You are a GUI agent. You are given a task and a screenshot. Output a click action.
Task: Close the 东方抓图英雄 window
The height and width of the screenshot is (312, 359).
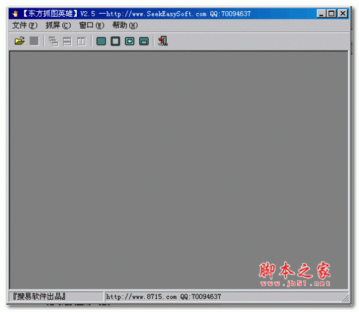(x=343, y=14)
